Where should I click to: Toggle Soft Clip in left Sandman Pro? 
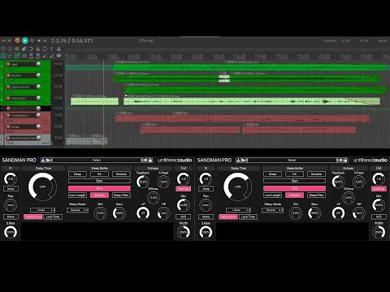tap(184, 188)
